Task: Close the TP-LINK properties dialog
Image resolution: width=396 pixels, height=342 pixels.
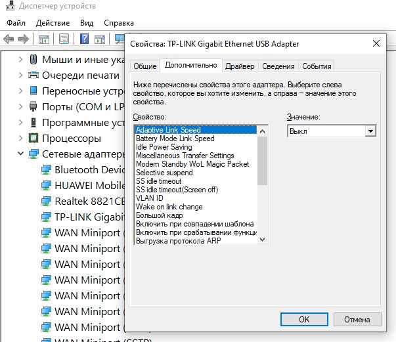Action: (x=376, y=43)
